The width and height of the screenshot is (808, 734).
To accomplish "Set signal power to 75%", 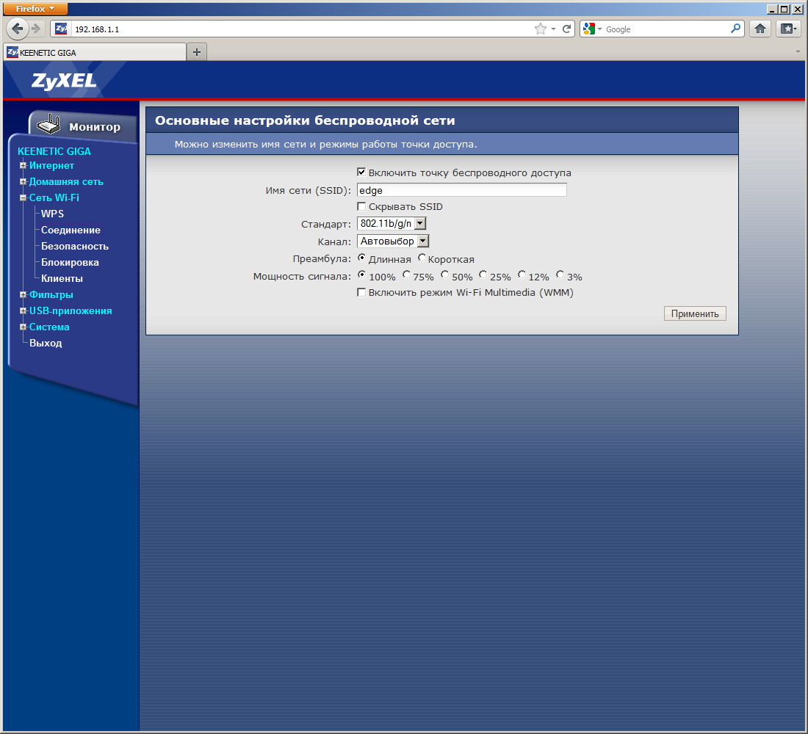I will coord(407,275).
